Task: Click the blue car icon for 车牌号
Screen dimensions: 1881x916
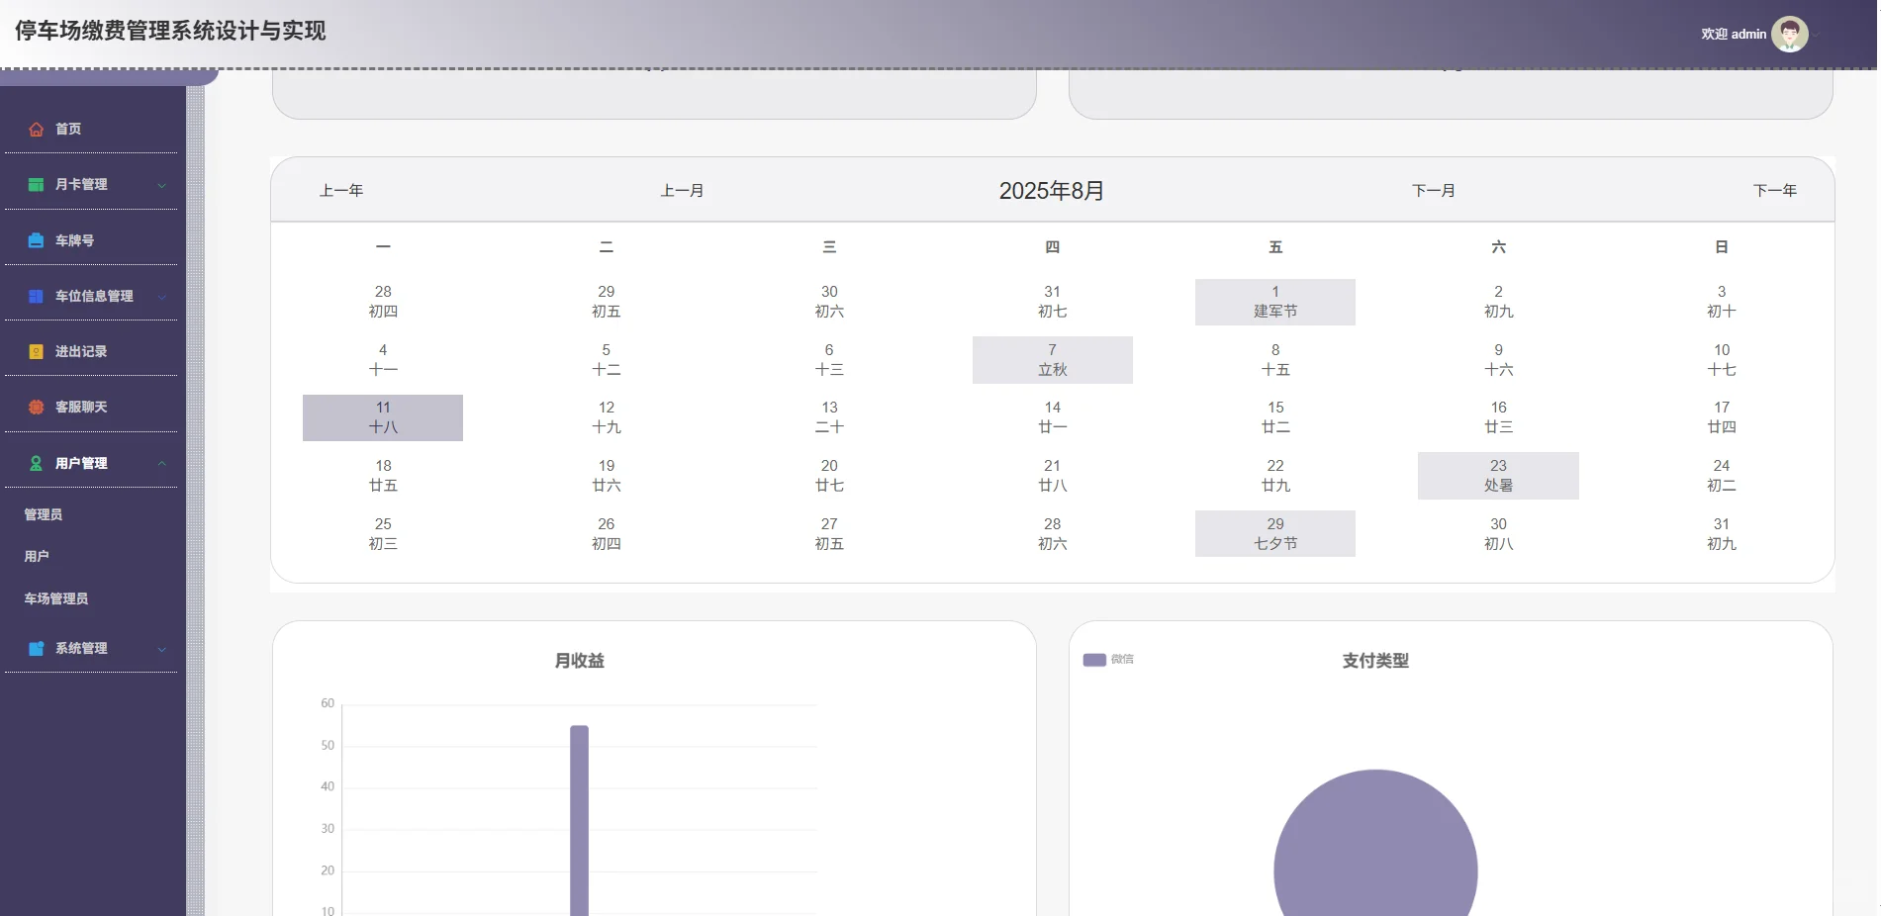Action: (x=37, y=240)
